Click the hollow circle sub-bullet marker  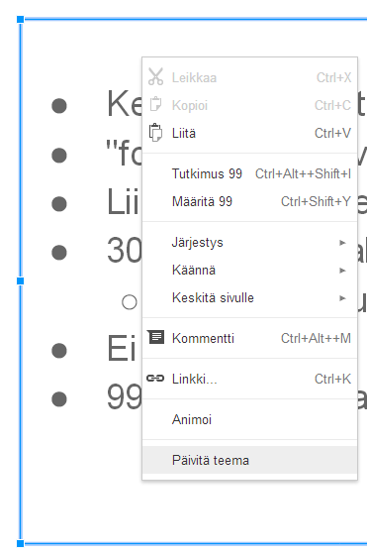click(130, 302)
